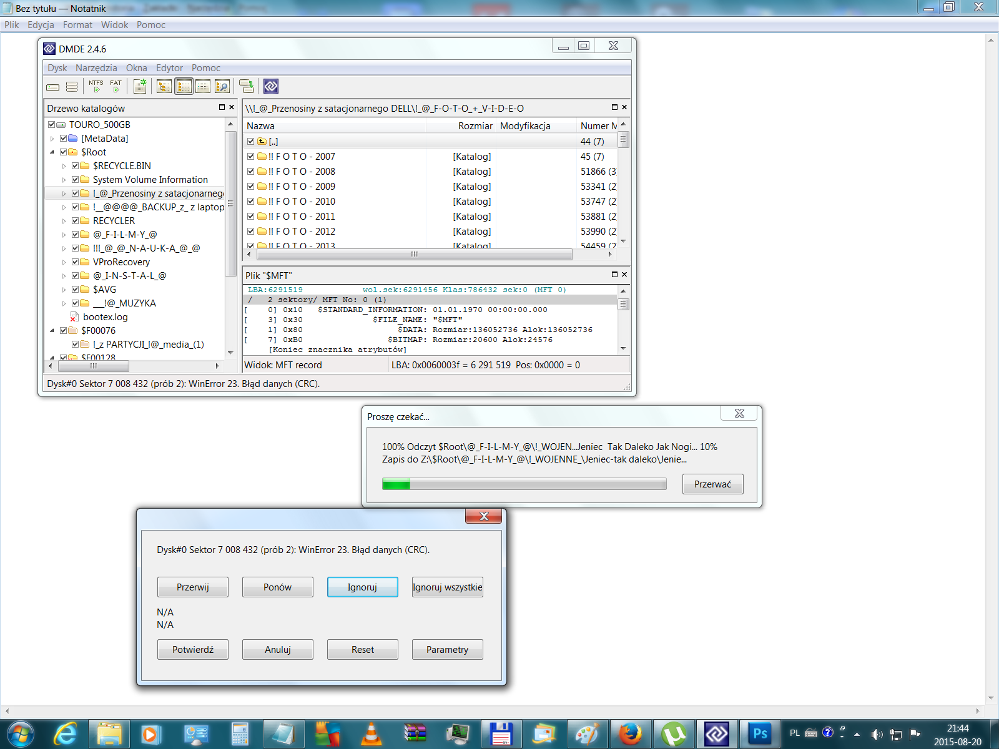Uncheck the !! F O T O - 2007 checkbox
The width and height of the screenshot is (999, 749).
coord(251,157)
